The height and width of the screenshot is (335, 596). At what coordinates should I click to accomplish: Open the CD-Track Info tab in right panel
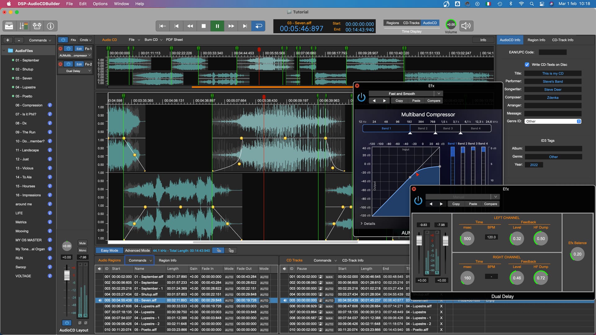point(562,40)
